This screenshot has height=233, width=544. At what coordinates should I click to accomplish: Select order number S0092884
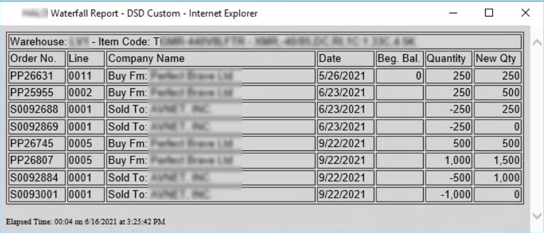[x=38, y=177]
